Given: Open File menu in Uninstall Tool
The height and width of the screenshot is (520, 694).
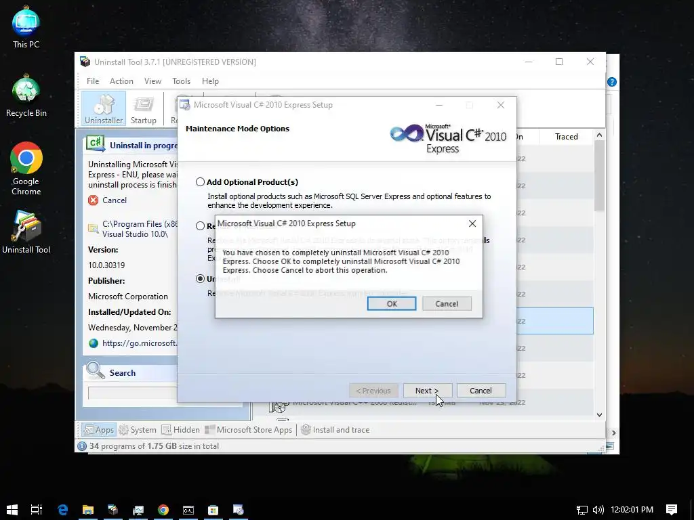Looking at the screenshot, I should click(x=92, y=81).
